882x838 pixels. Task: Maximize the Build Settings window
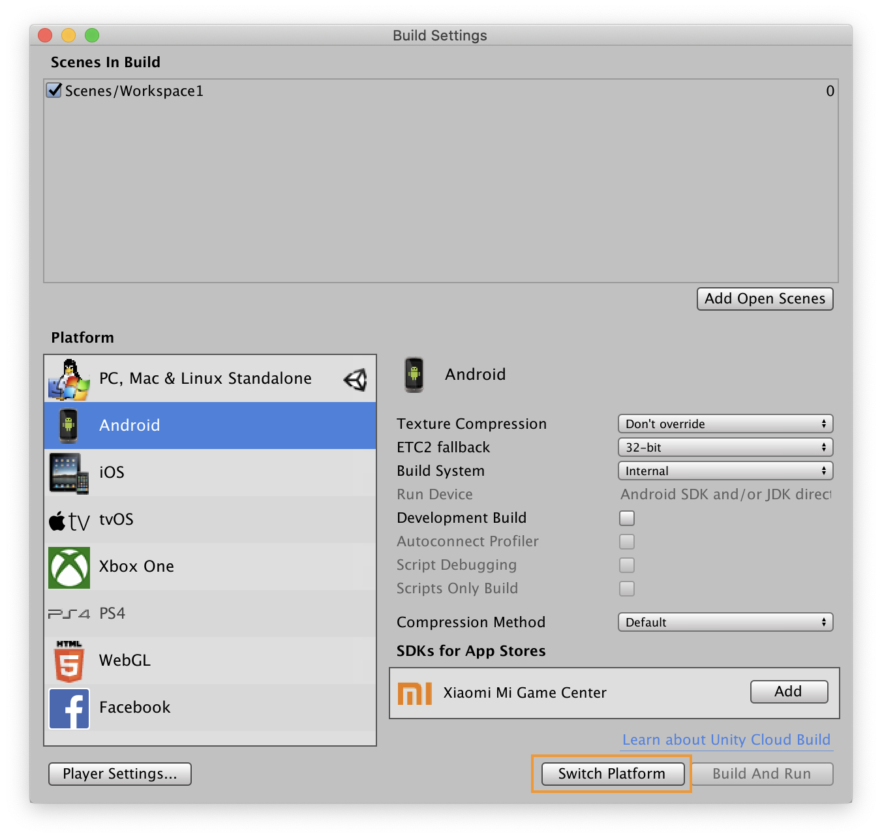click(92, 35)
